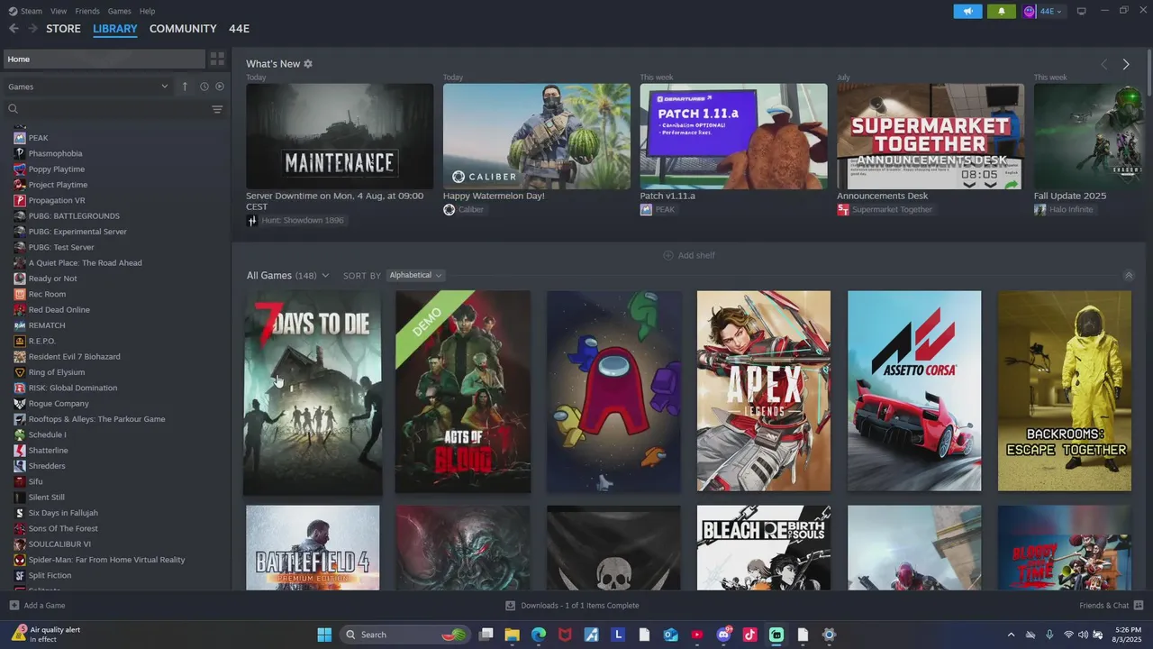Viewport: 1153px width, 649px height.
Task: Open the 44E profile tab
Action: [239, 29]
